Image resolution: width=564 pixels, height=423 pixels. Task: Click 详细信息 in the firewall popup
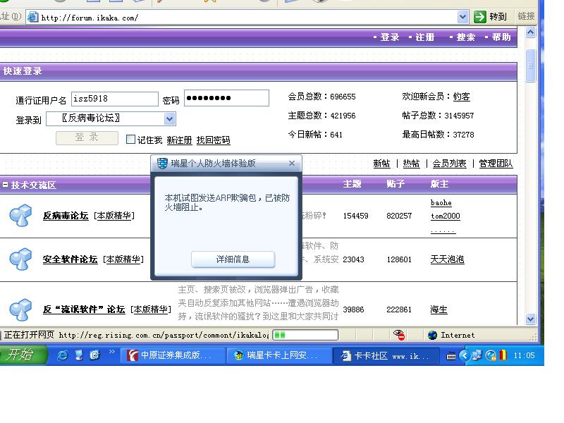coord(233,259)
